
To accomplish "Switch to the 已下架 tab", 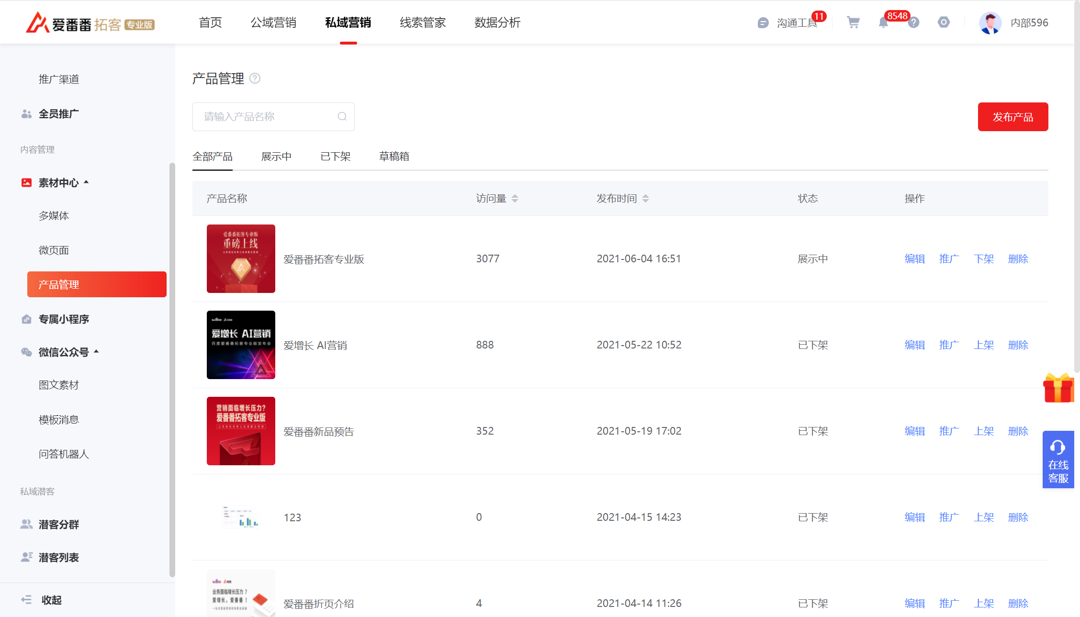I will pyautogui.click(x=335, y=157).
